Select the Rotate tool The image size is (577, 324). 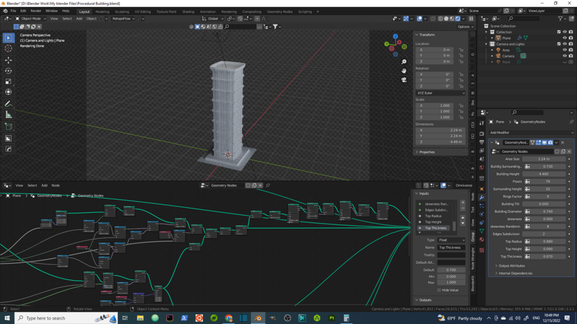click(x=8, y=71)
